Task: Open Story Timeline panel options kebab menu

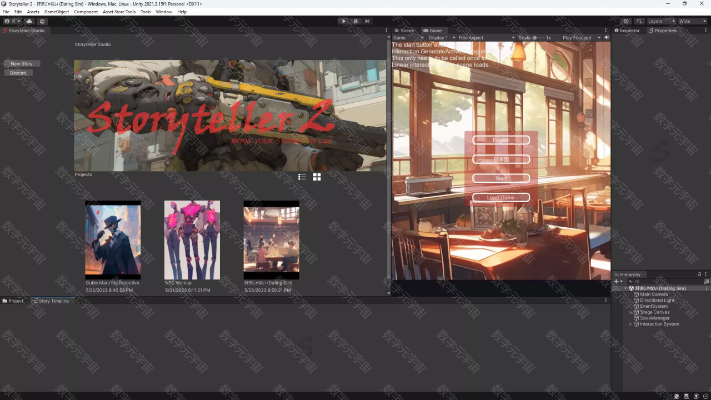Action: [606, 301]
